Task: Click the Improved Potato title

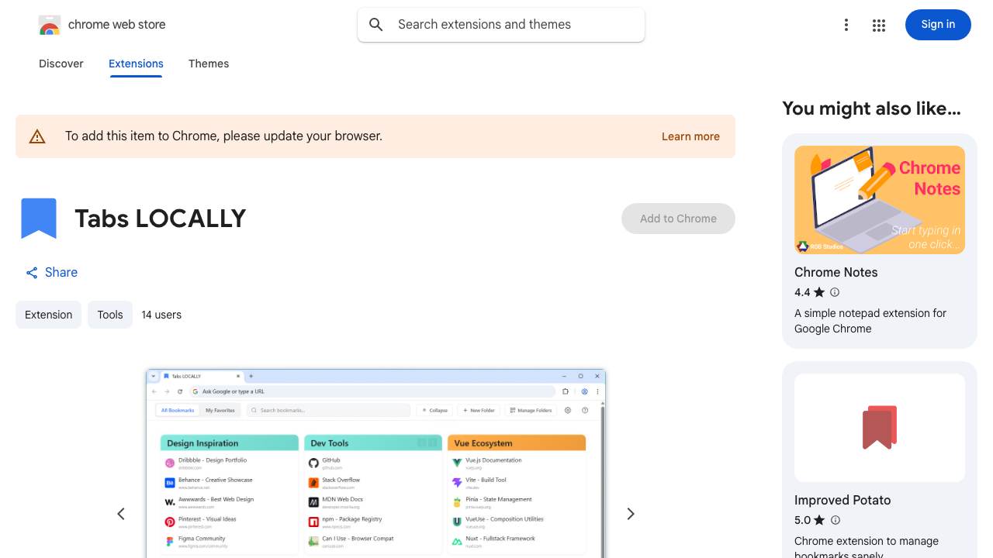Action: click(x=842, y=500)
